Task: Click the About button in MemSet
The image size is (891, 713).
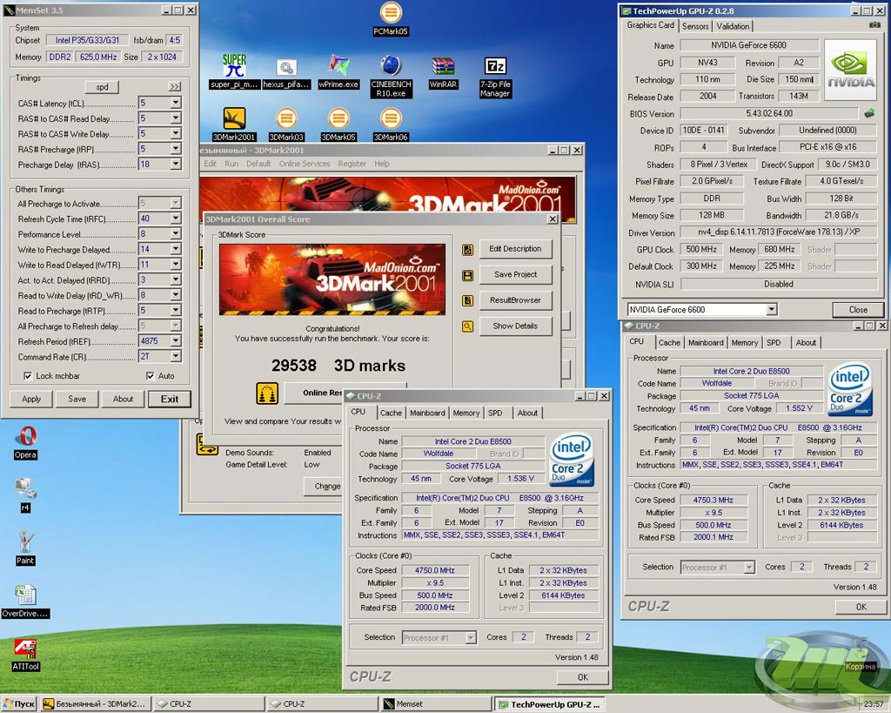Action: (123, 399)
